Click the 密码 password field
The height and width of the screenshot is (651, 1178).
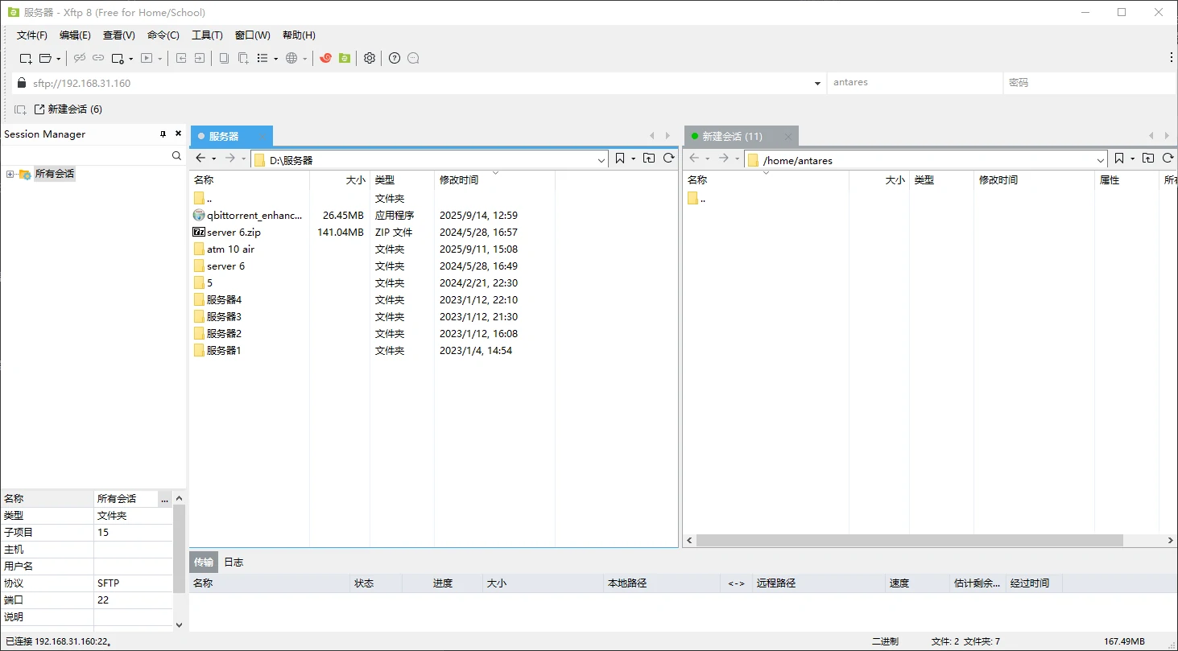1087,83
